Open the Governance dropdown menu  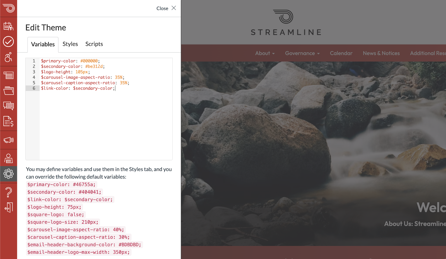[x=302, y=53]
